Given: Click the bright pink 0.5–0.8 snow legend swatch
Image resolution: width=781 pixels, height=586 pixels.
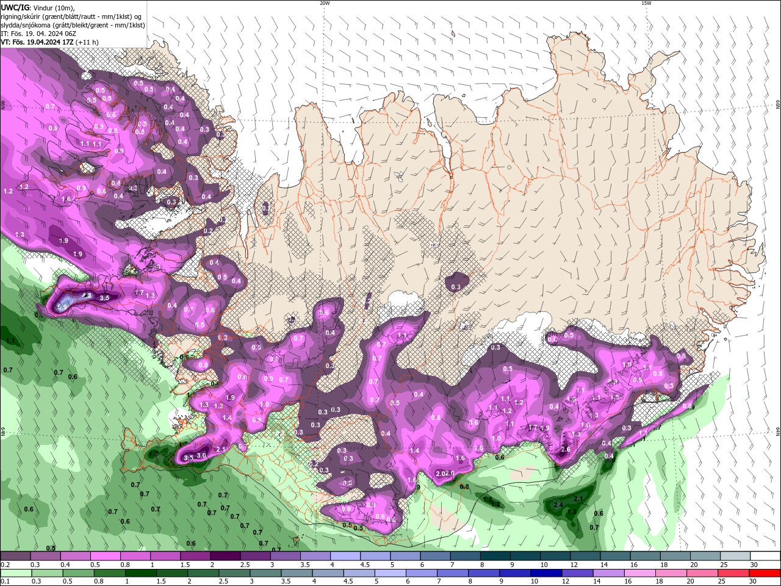Looking at the screenshot, I should point(105,556).
